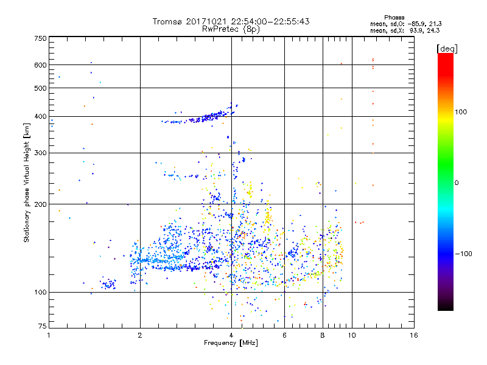Image resolution: width=487 pixels, height=365 pixels.
Task: Click the '-100' colorbar tick label
Action: pyautogui.click(x=463, y=254)
